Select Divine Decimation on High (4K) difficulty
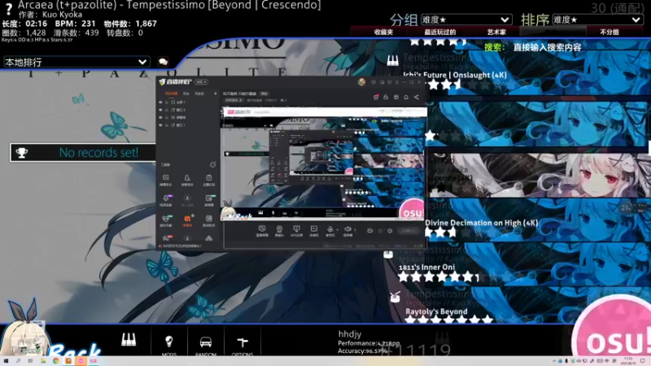 click(x=482, y=223)
